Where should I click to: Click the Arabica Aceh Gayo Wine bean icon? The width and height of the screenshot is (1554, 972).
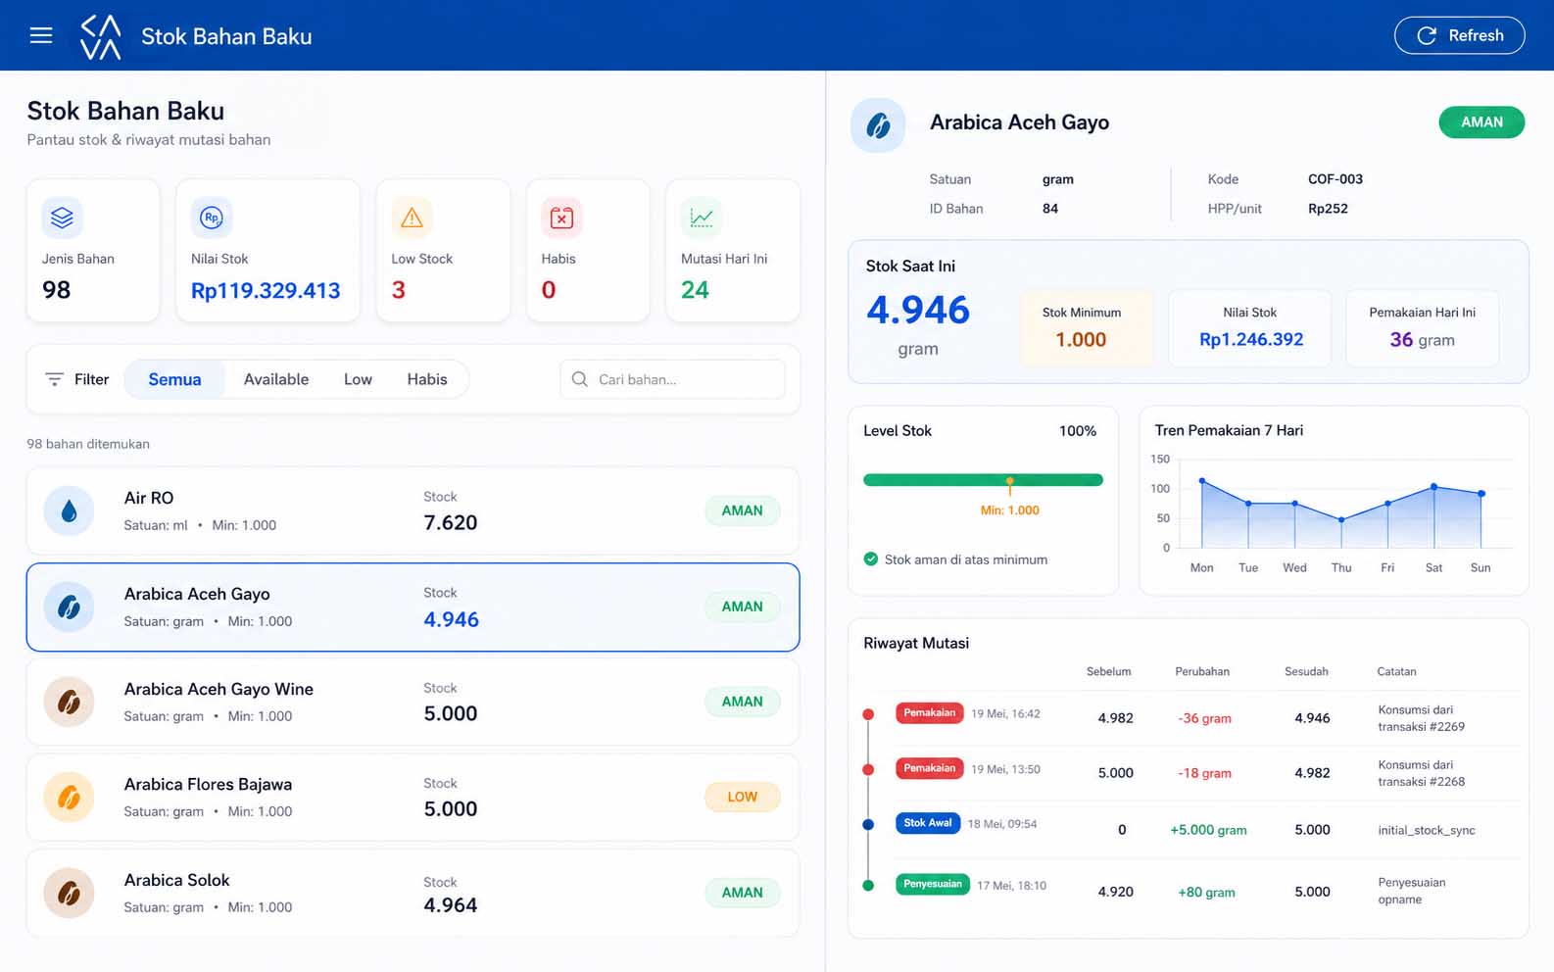pyautogui.click(x=69, y=702)
